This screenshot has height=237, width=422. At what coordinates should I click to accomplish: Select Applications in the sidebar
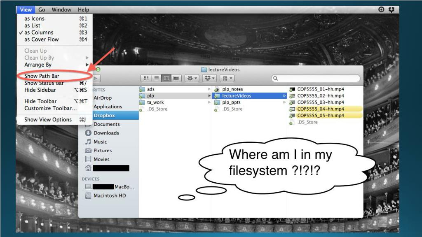(x=108, y=107)
